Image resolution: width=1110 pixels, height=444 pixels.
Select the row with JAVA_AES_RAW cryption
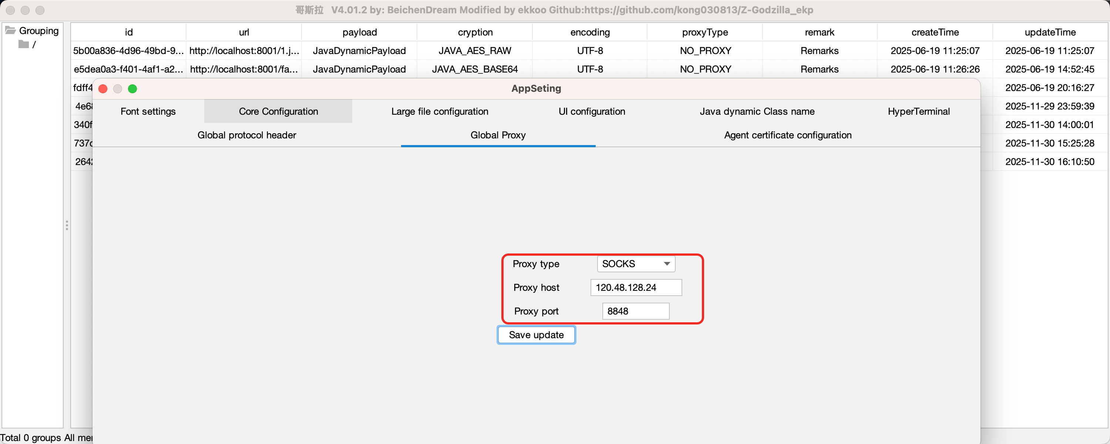click(x=474, y=51)
